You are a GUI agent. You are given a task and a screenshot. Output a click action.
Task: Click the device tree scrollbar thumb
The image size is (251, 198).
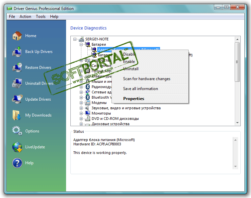[x=237, y=62]
